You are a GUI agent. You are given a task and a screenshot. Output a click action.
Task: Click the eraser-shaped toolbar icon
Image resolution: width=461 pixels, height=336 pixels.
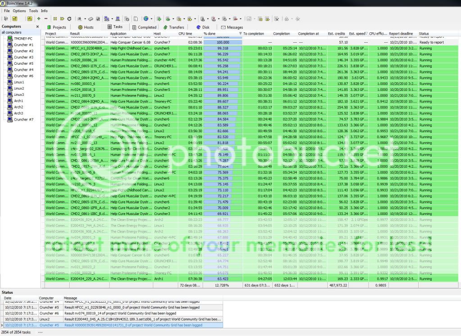pos(91,19)
